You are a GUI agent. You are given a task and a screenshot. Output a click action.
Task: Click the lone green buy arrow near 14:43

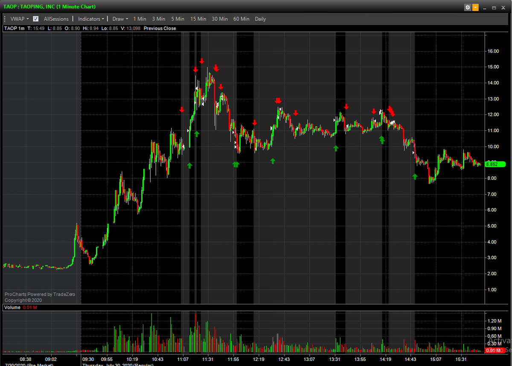point(415,176)
